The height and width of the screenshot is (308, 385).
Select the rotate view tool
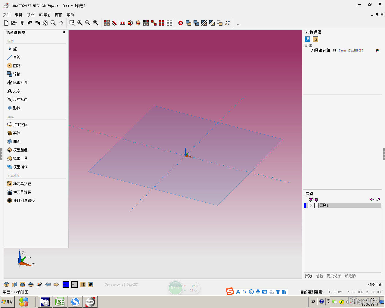[x=45, y=23]
